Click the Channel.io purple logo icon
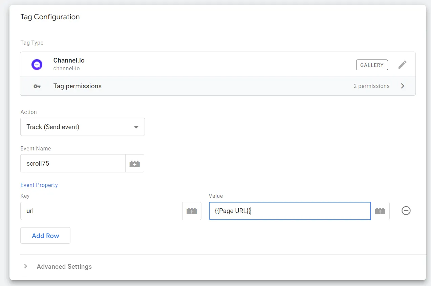The width and height of the screenshot is (431, 286). click(x=37, y=64)
